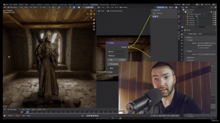Switch to the Geometry Nodes workspace tab
This screenshot has width=220, height=123.
coord(104,4)
